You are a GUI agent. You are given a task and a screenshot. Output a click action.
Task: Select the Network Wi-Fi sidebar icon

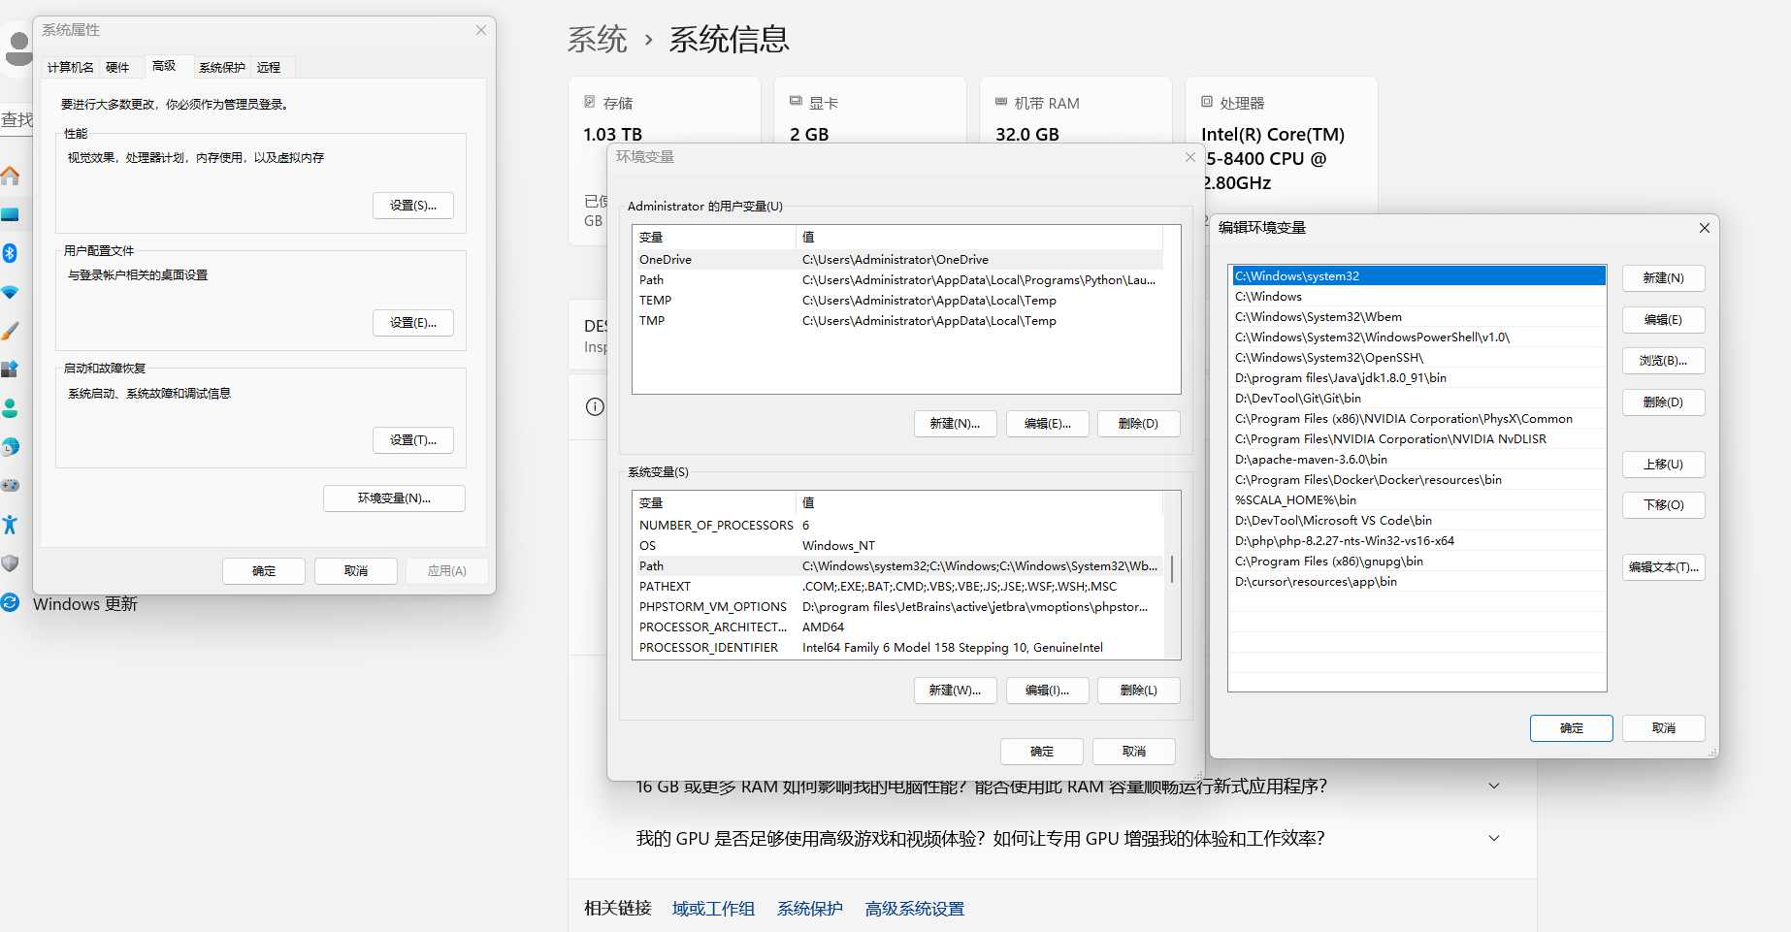point(11,292)
